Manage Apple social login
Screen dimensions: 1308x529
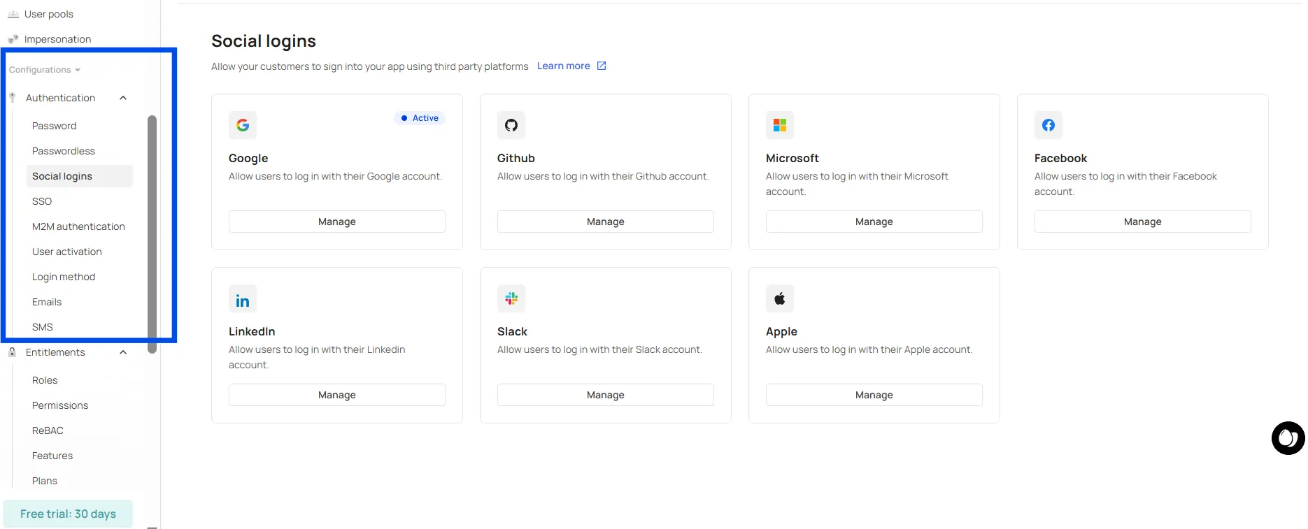coord(874,395)
